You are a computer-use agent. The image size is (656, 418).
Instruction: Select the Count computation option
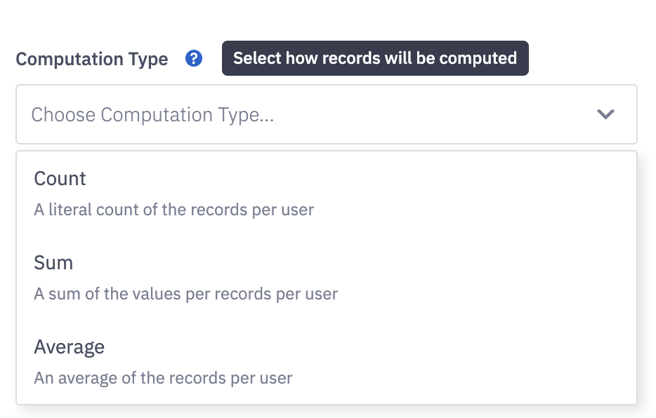point(326,193)
